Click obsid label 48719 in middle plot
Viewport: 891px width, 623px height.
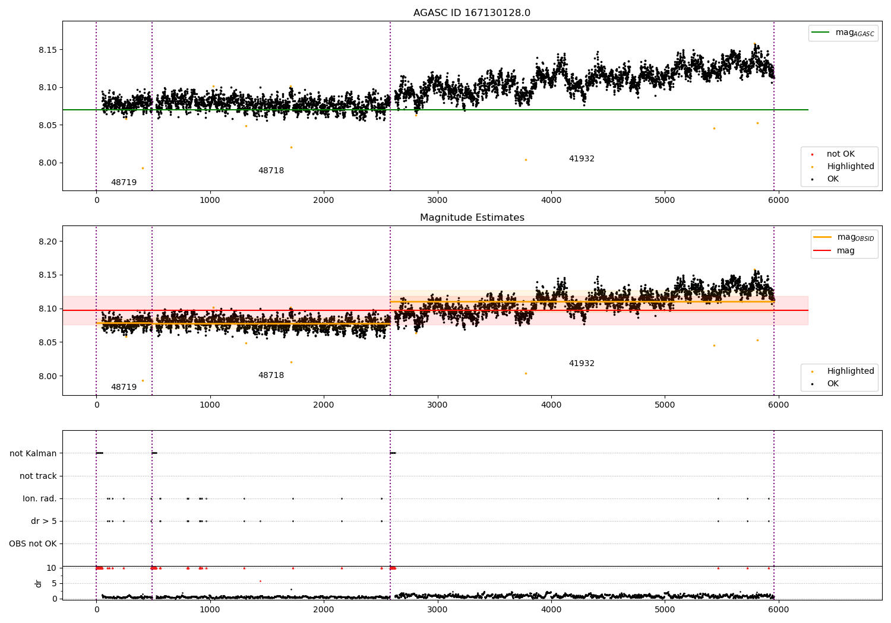pyautogui.click(x=124, y=387)
